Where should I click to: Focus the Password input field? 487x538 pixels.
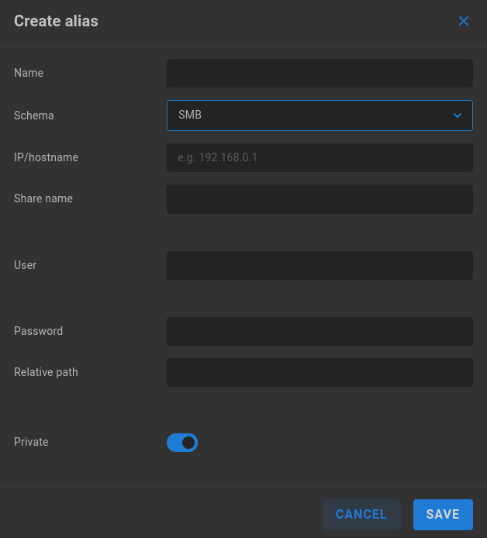pos(319,331)
